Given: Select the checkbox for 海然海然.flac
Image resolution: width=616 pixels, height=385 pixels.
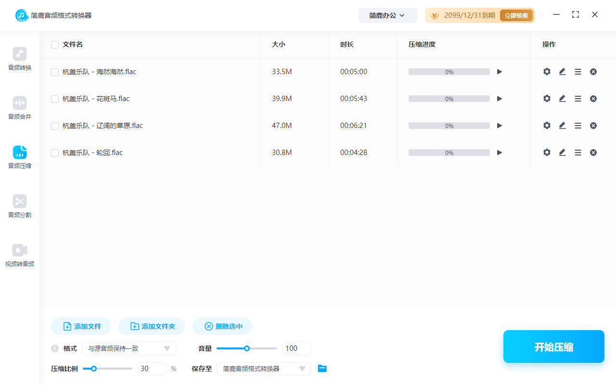Looking at the screenshot, I should point(54,71).
